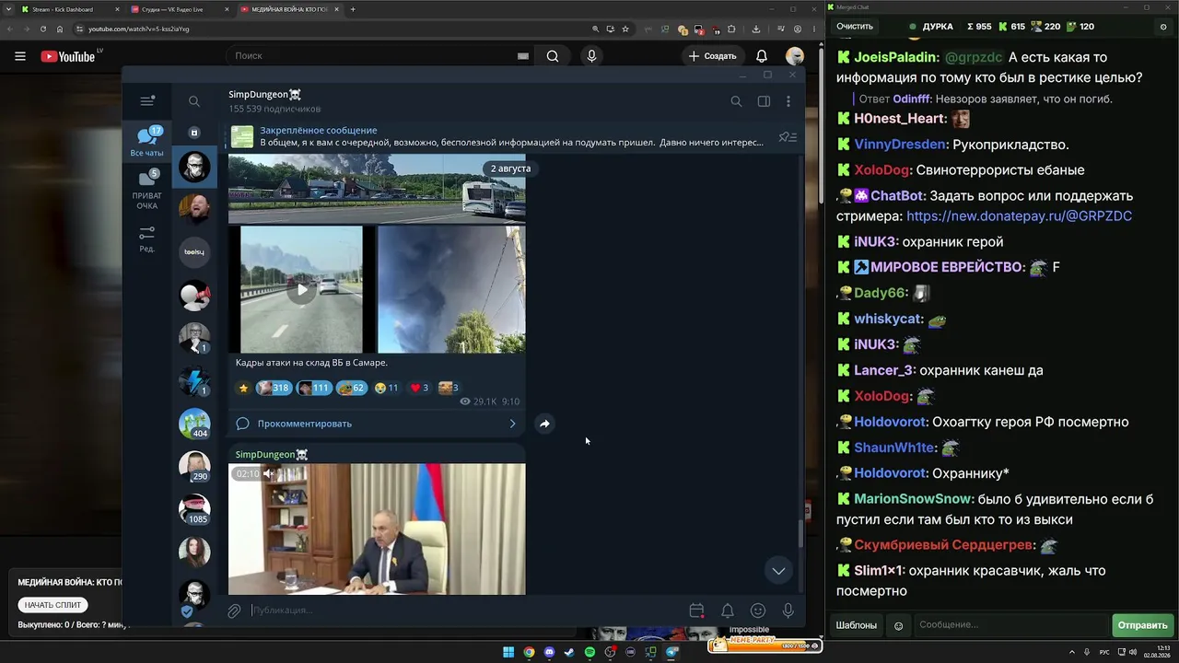Submit YouTube search with magnifier button
1179x663 pixels.
553,56
